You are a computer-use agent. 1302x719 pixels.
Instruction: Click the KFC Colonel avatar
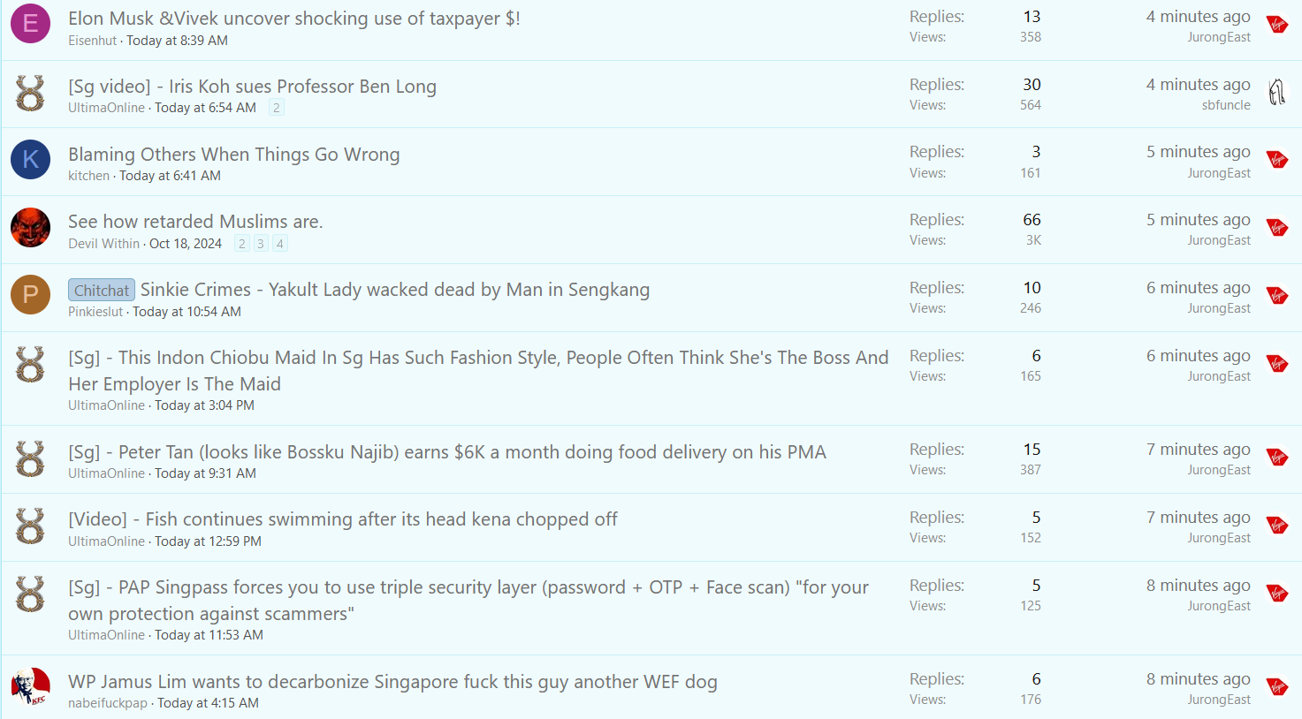pos(30,687)
